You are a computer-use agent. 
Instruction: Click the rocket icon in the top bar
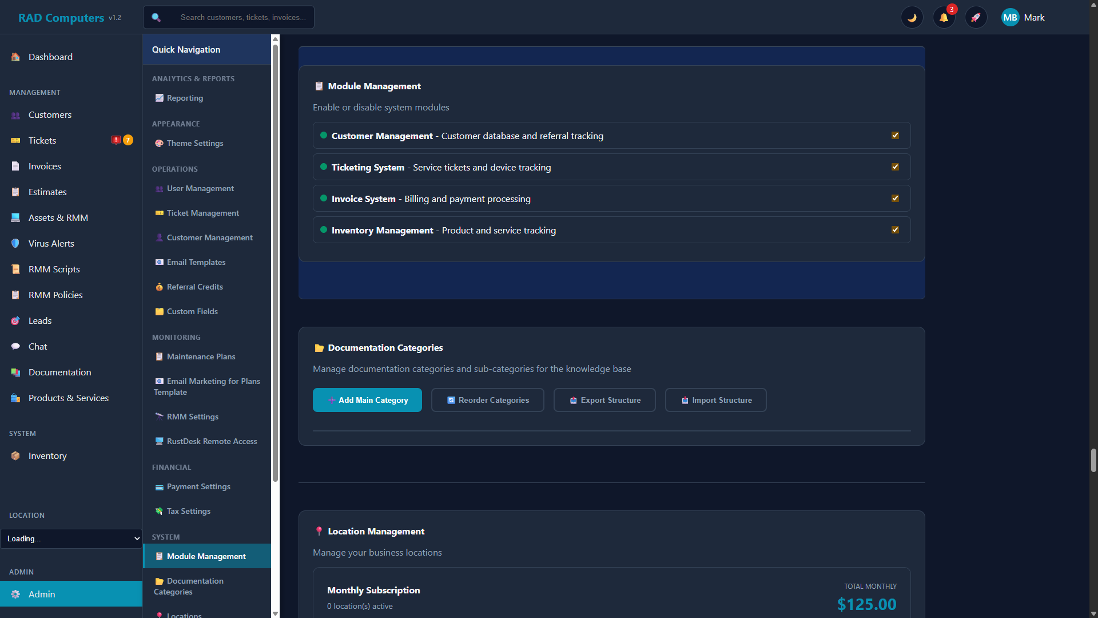[976, 17]
